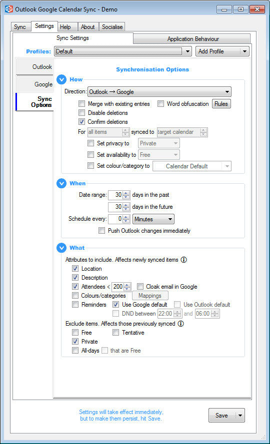This screenshot has width=270, height=444.
Task: Click Schedule every number field
Action: pyautogui.click(x=119, y=219)
